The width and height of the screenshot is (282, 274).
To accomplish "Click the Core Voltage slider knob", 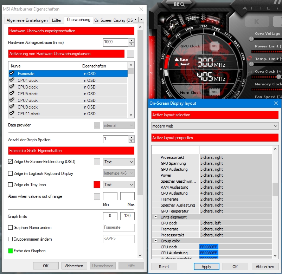I will [251, 39].
